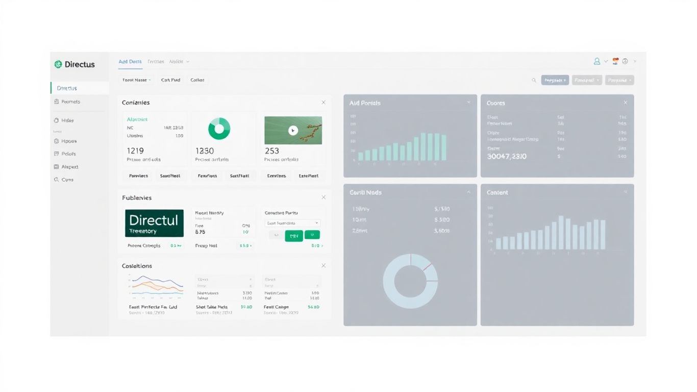Select the active Add Dertt tab
Image resolution: width=697 pixels, height=392 pixels.
tap(130, 61)
